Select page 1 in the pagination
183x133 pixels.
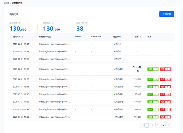tap(147, 125)
